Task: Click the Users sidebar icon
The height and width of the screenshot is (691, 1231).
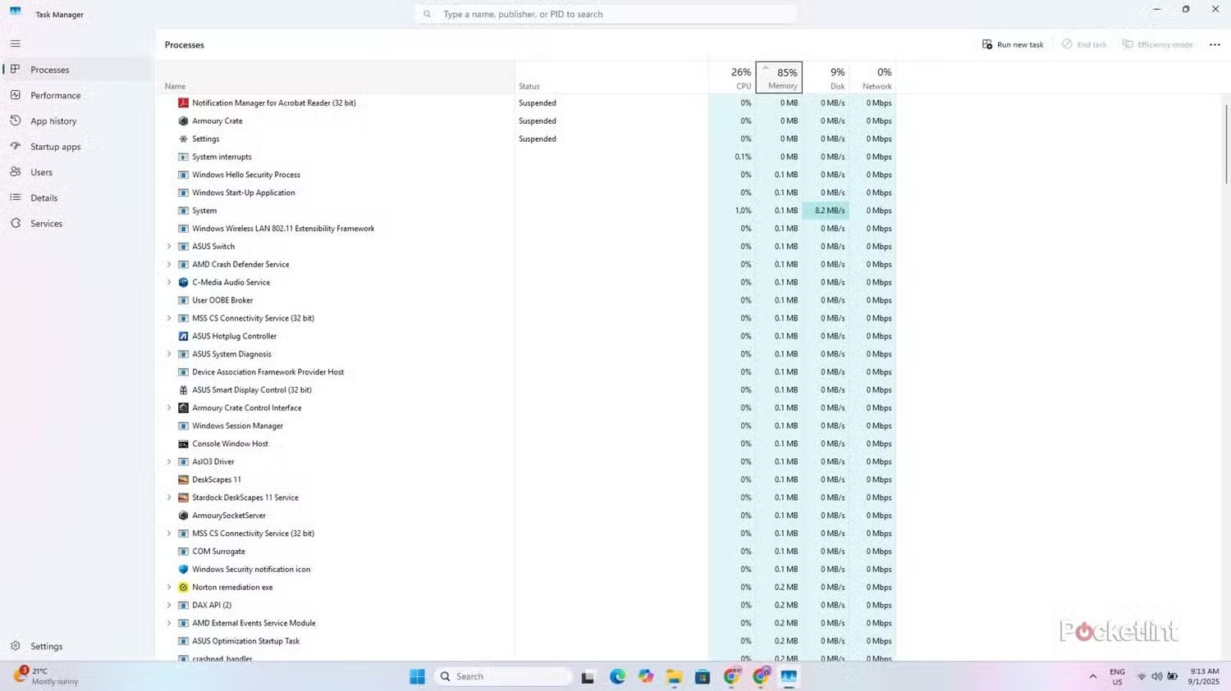Action: [16, 172]
